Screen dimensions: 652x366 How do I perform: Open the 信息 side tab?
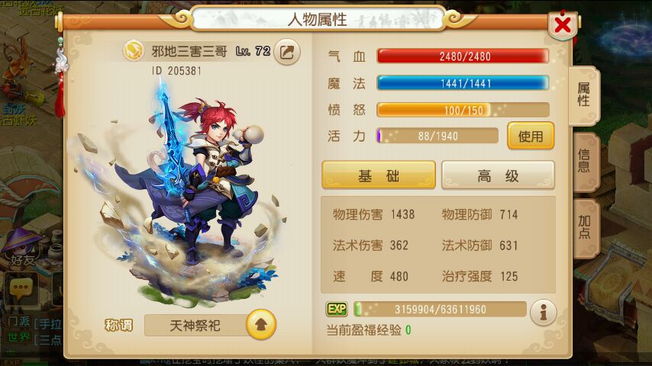(x=584, y=161)
